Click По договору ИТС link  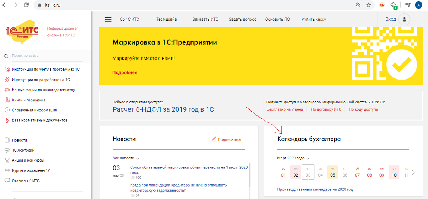pos(326,109)
